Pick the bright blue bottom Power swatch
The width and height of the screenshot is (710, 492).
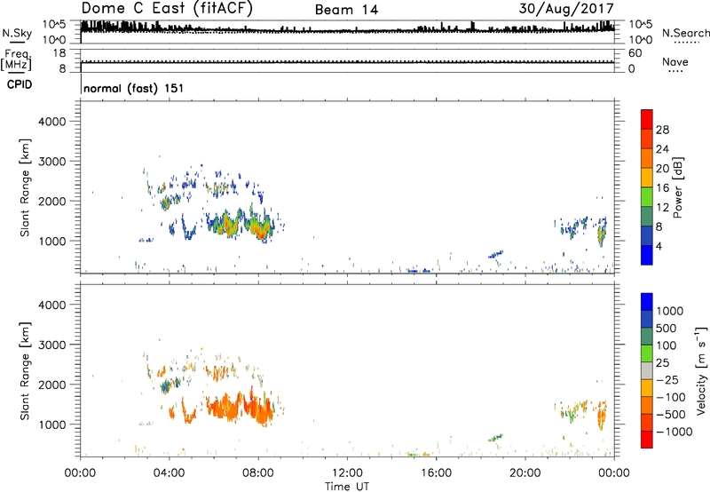coord(647,255)
